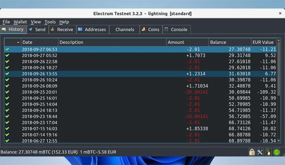The width and height of the screenshot is (285, 165).
Task: Click balance value 66.88788
Action: point(239,135)
